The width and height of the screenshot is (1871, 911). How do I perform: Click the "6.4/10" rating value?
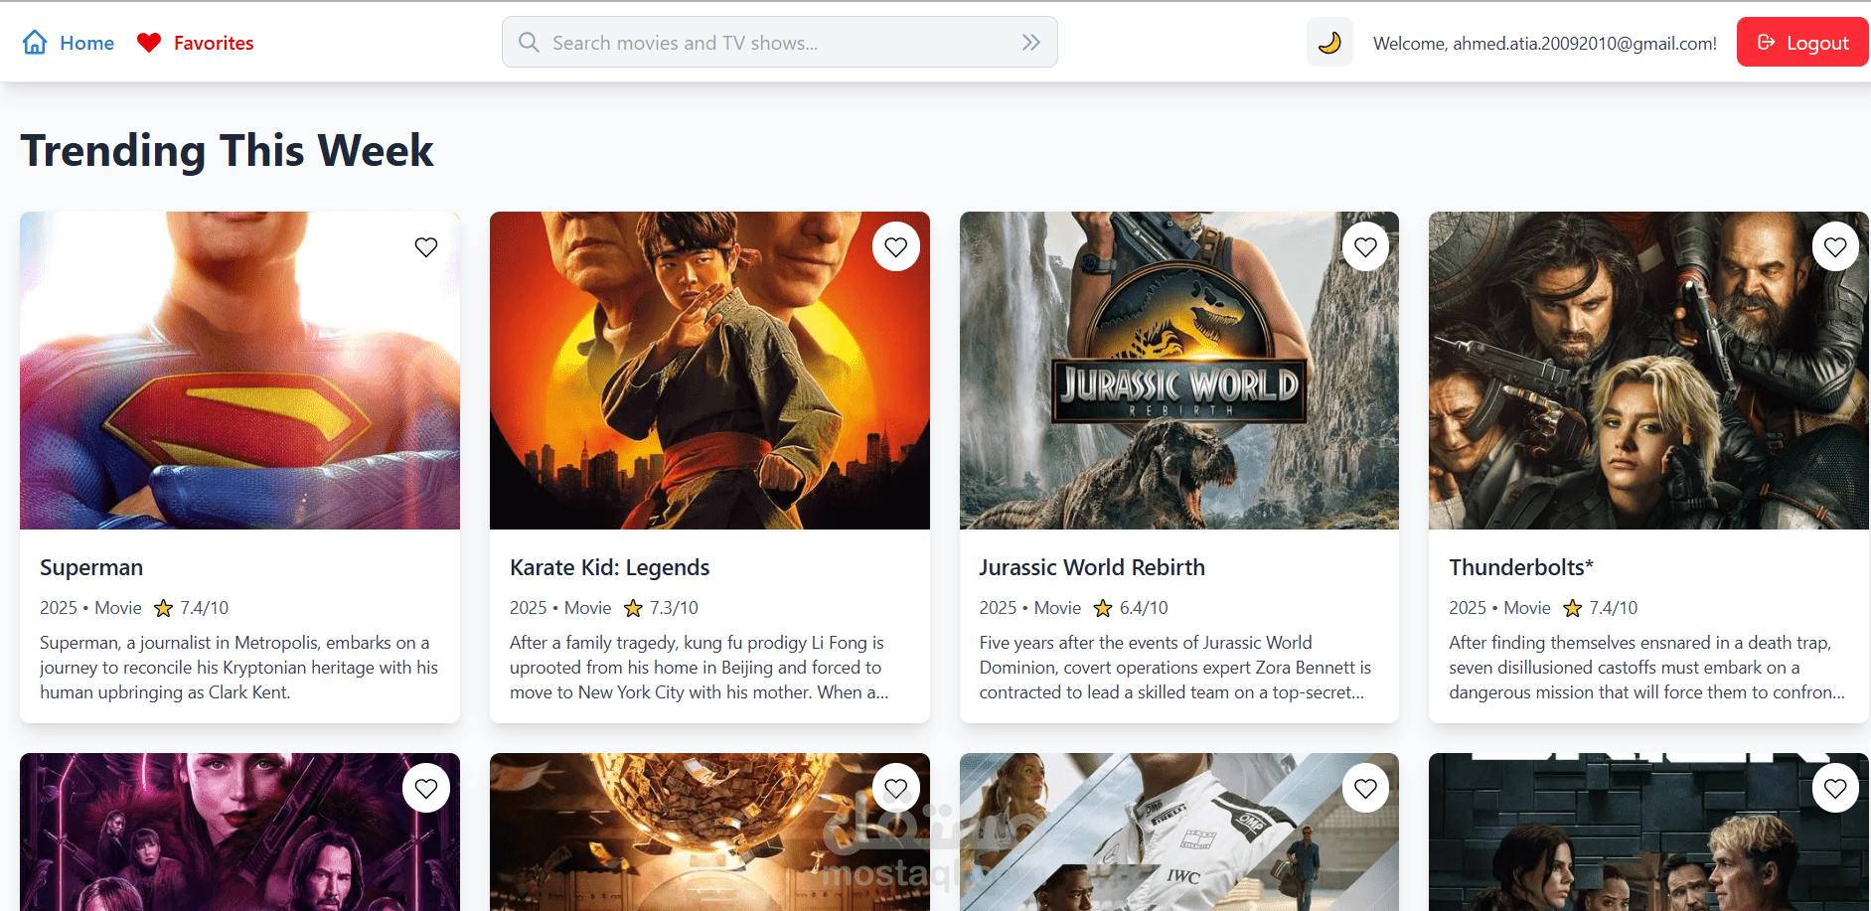tap(1144, 608)
